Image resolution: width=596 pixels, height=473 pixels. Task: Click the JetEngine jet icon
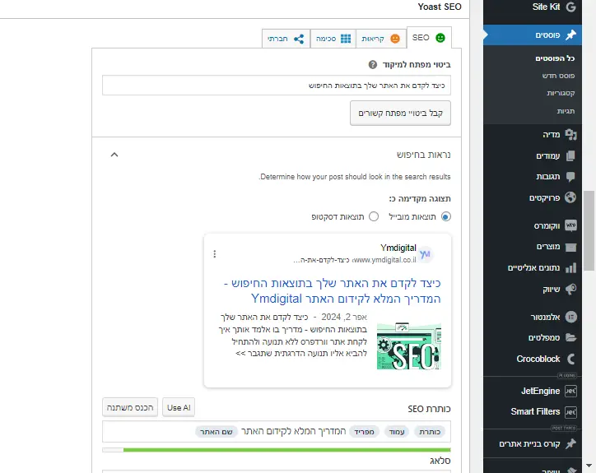pos(571,391)
